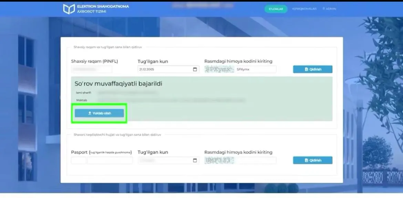This screenshot has height=198, width=403.
Task: Open the ADMIN nav link
Action: pyautogui.click(x=329, y=9)
